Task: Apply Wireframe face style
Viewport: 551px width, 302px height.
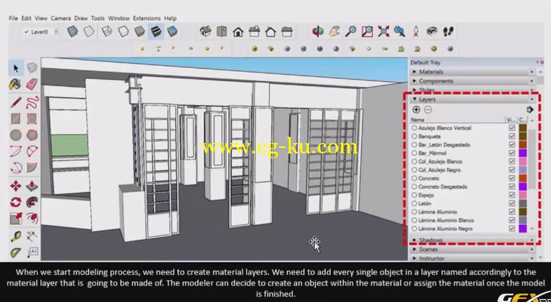Action: [107, 32]
